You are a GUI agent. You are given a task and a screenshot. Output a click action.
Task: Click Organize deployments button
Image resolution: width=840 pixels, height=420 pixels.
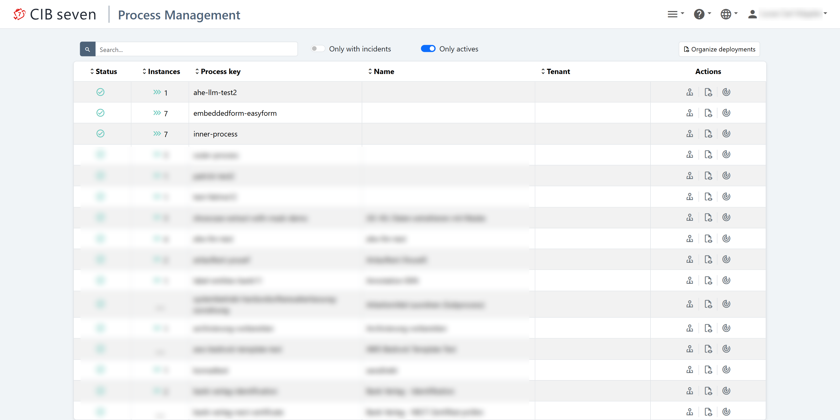point(719,49)
